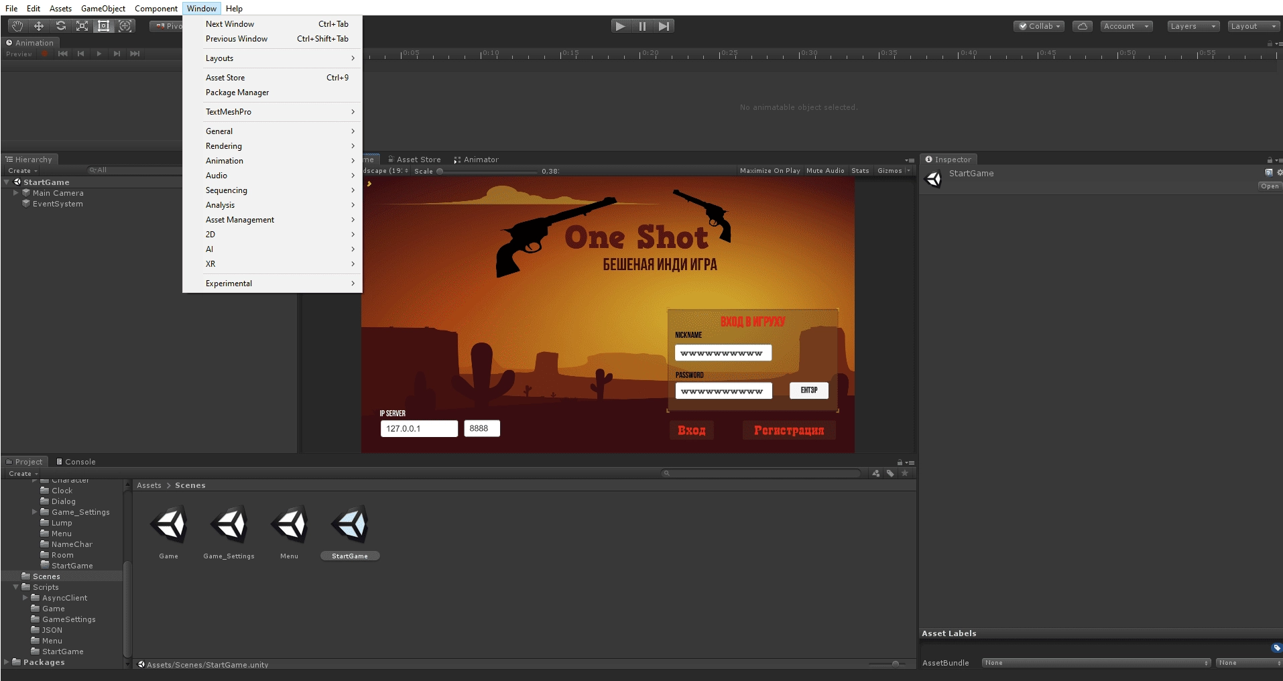
Task: Choose Asset Store menu entry
Action: (272, 78)
